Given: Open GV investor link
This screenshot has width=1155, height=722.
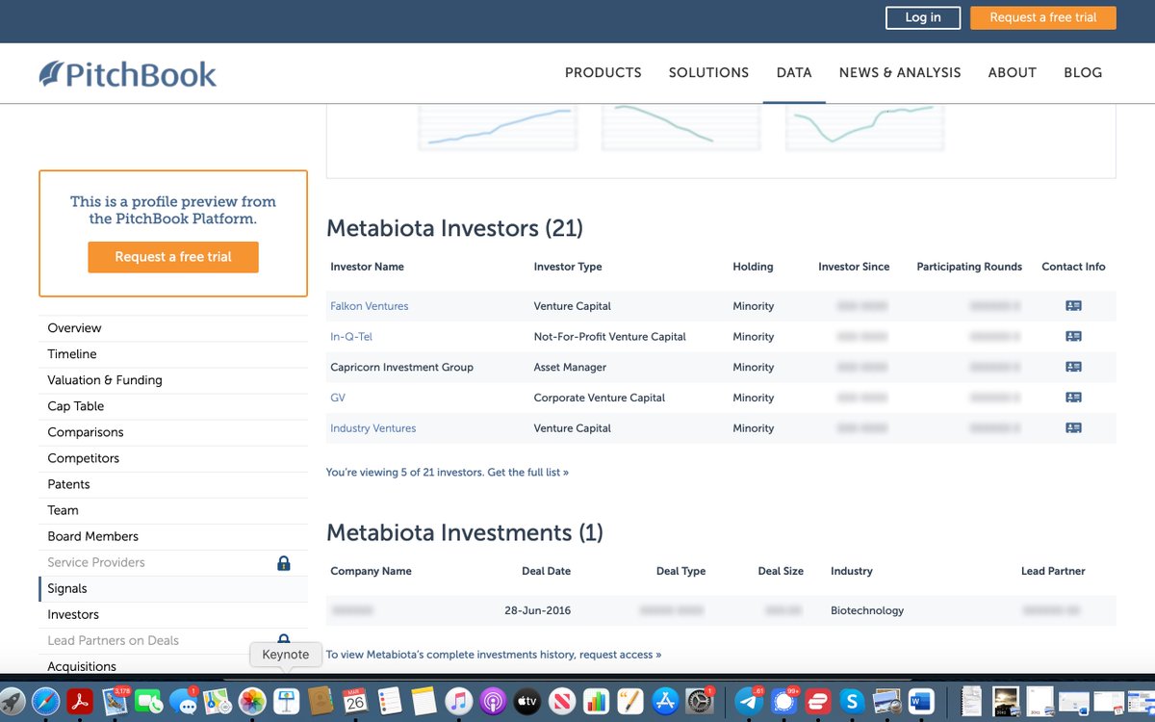Looking at the screenshot, I should [x=338, y=398].
